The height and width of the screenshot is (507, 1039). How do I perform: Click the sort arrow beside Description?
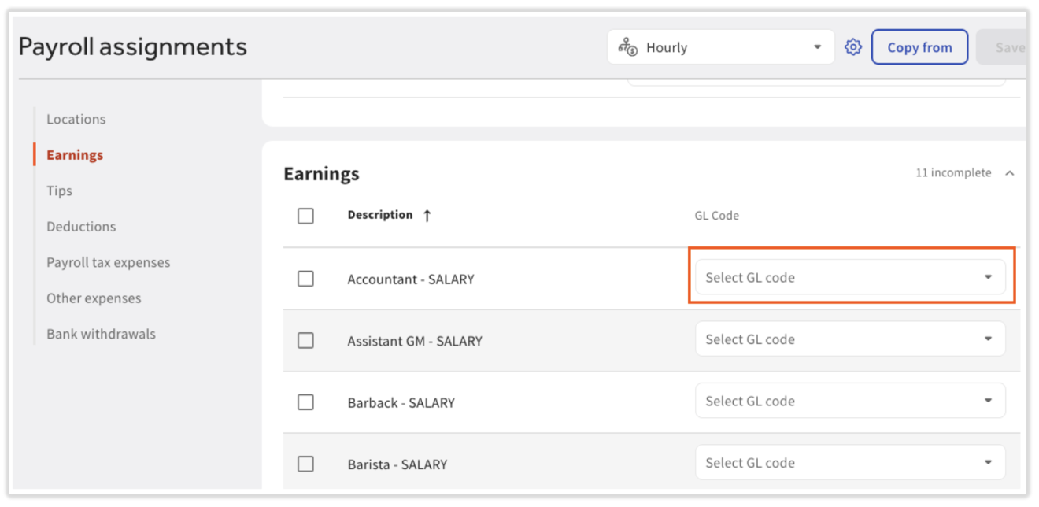tap(427, 216)
